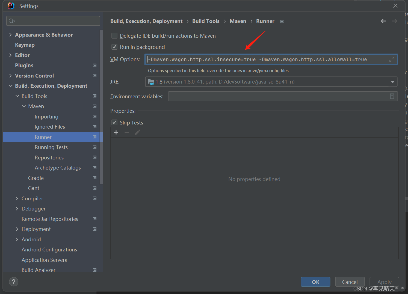The width and height of the screenshot is (408, 294).
Task: Click the small icon beside the Runner breadcrumb
Action: 282,21
